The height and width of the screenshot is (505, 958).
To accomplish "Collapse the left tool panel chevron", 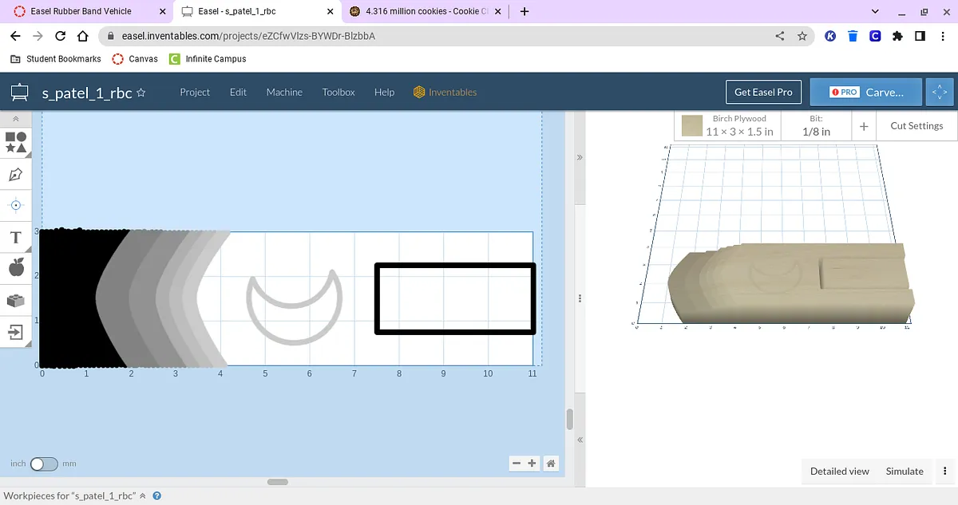I will point(16,118).
